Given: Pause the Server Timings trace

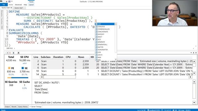Looking at the screenshot, I should pyautogui.click(x=7, y=53).
